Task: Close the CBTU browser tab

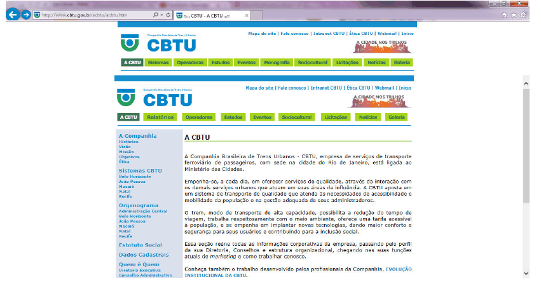Action: tap(247, 15)
